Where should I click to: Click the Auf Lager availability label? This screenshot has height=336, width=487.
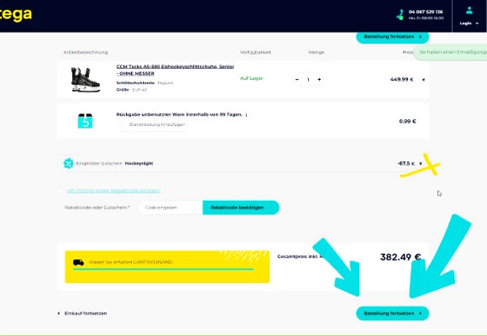click(252, 78)
